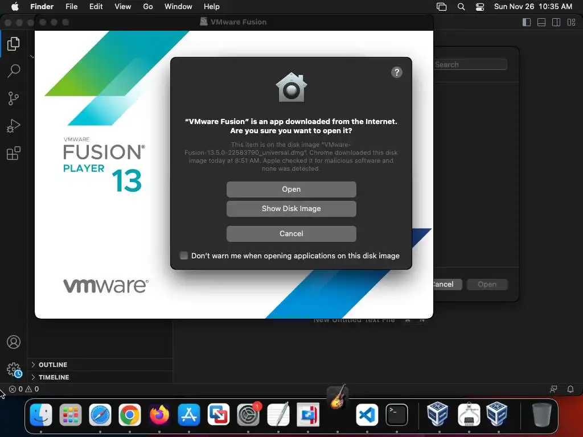This screenshot has width=583, height=437.
Task: Open the Apple menu
Action: click(x=15, y=6)
